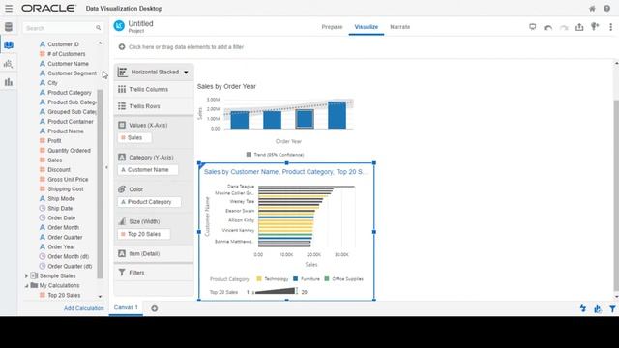Click the search magnifier icon
The image size is (619, 348).
98,28
